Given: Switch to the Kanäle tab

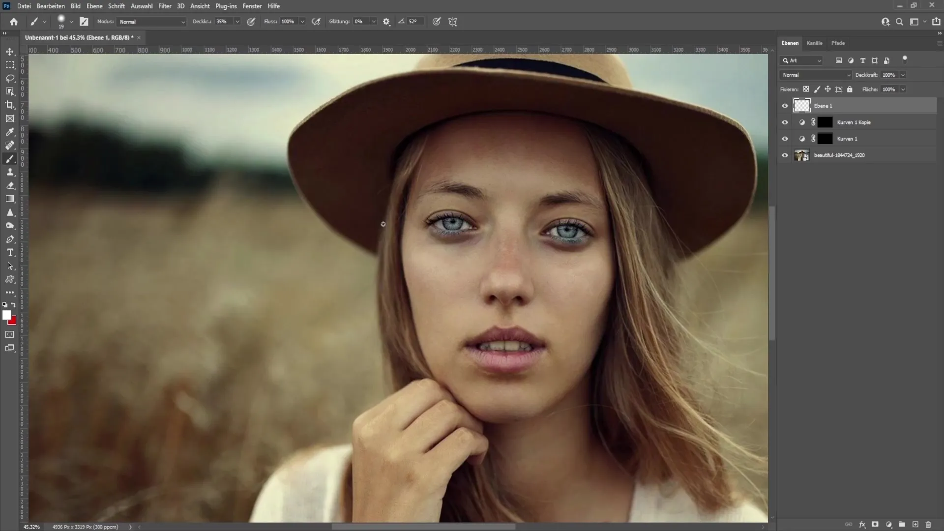Looking at the screenshot, I should coord(814,43).
